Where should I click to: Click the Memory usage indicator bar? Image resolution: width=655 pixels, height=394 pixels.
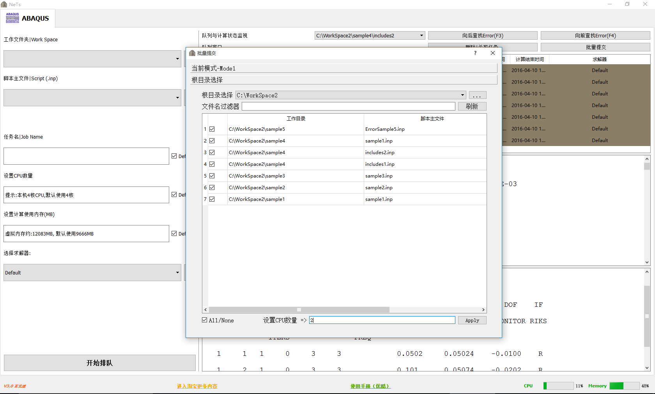pyautogui.click(x=624, y=386)
